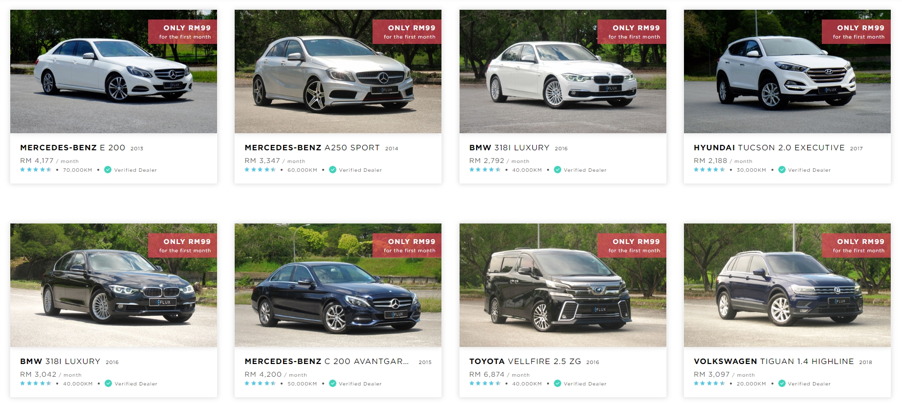Open the blue Volkswagen Tiguan photo
902x405 pixels.
pos(787,285)
